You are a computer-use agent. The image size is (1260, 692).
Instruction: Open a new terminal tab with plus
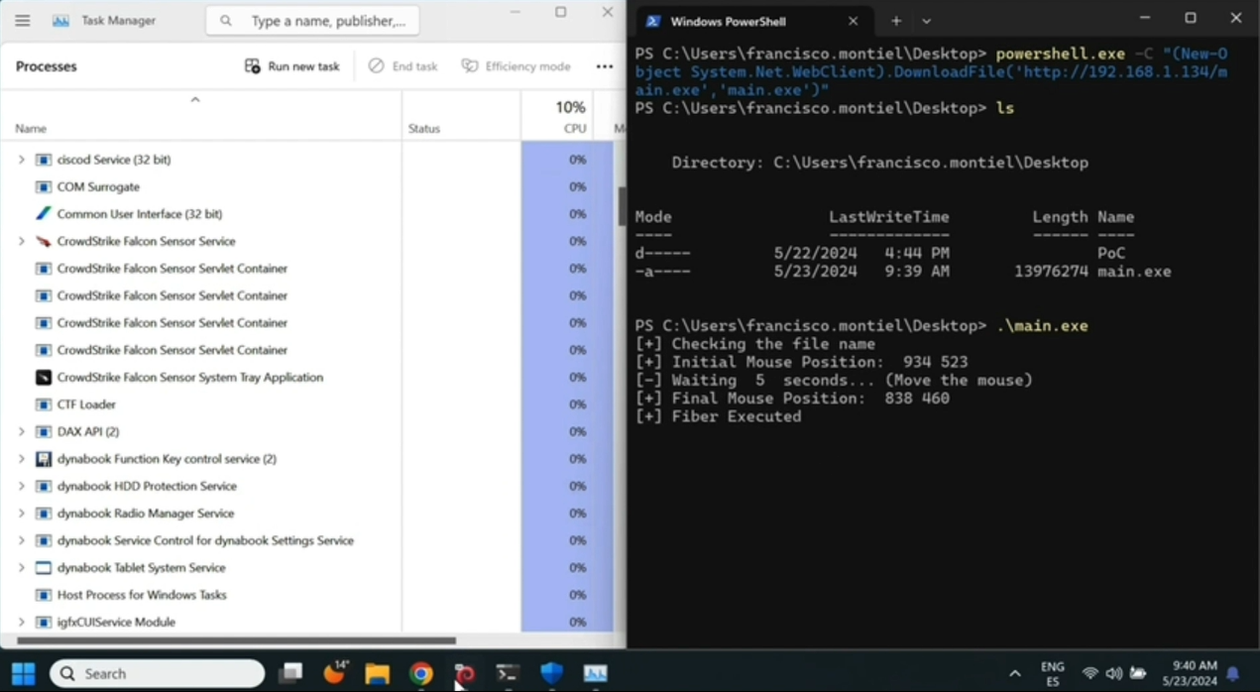tap(895, 21)
